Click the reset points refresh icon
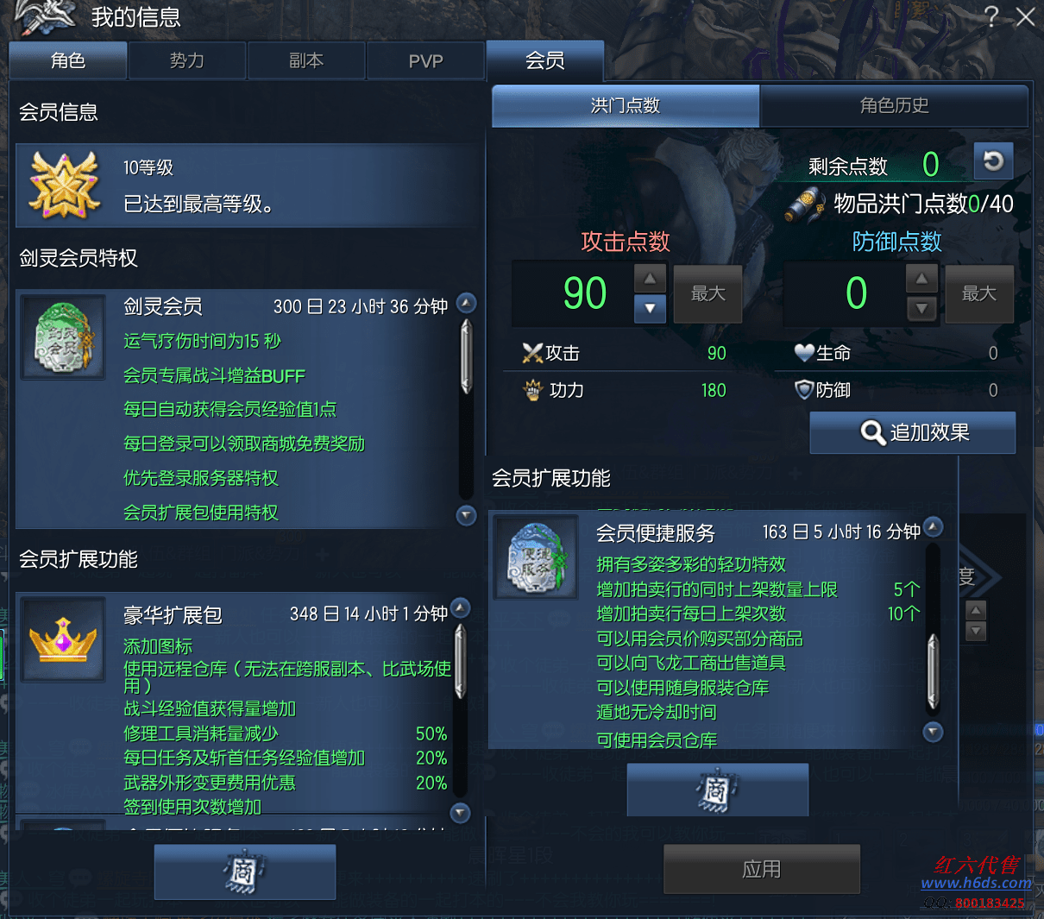Image resolution: width=1044 pixels, height=919 pixels. pyautogui.click(x=993, y=161)
